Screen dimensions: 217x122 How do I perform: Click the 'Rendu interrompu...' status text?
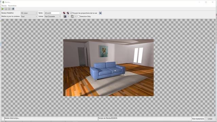tap(12, 118)
